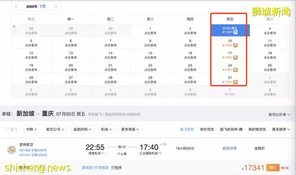Click the low-price badge on July 10
Viewport: 296px width, 175px height.
click(x=235, y=45)
